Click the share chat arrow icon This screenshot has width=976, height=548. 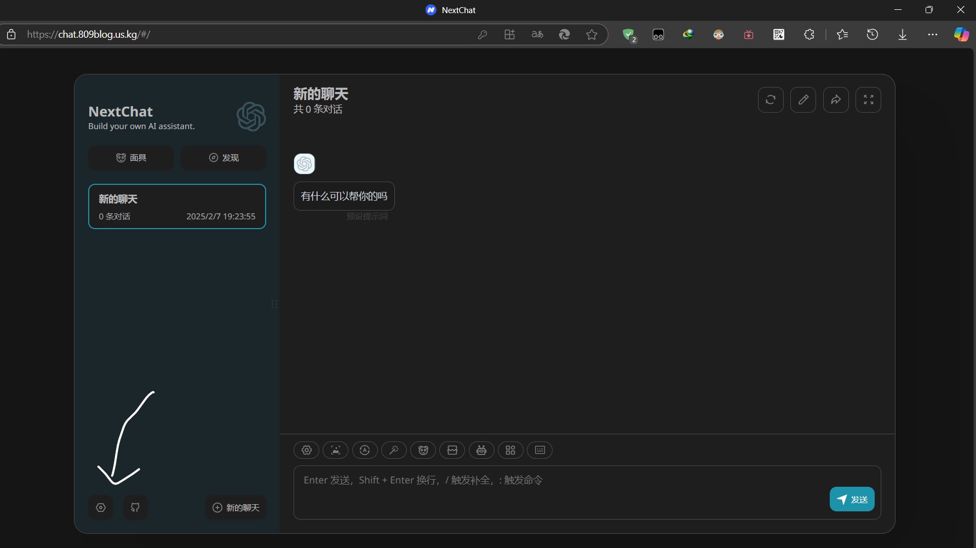pyautogui.click(x=836, y=100)
